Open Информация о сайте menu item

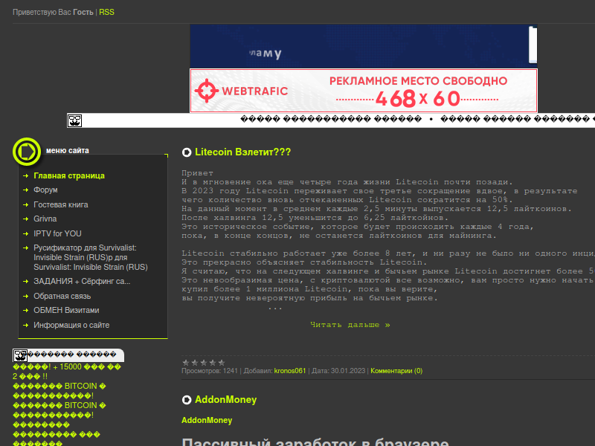click(71, 325)
